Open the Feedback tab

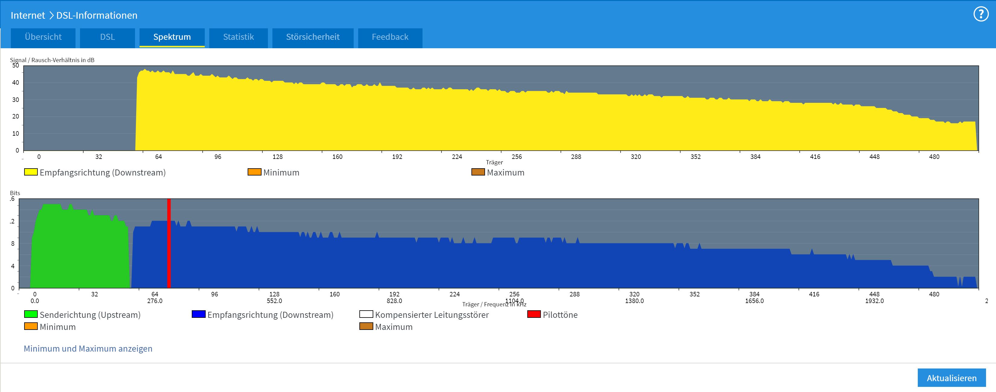click(390, 37)
